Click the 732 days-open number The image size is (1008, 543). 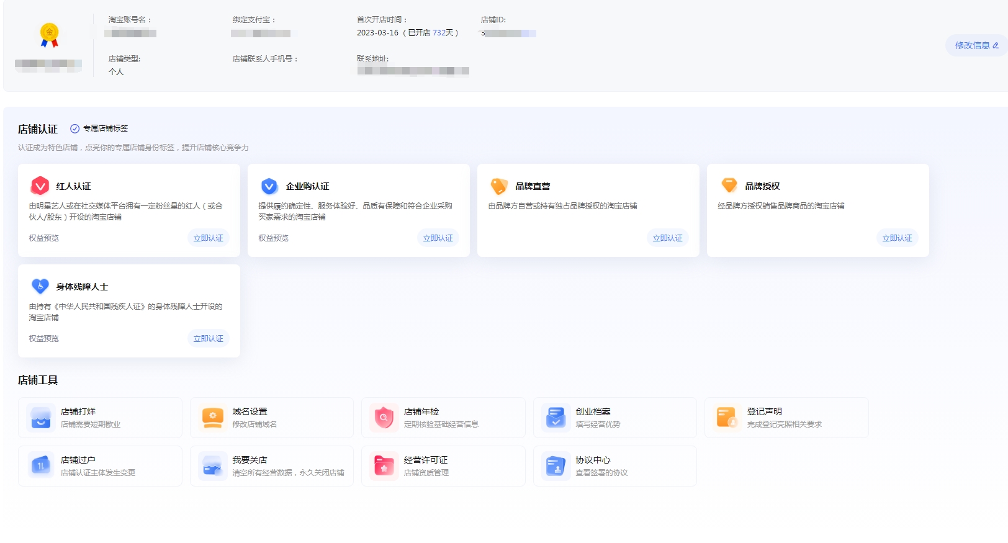439,33
